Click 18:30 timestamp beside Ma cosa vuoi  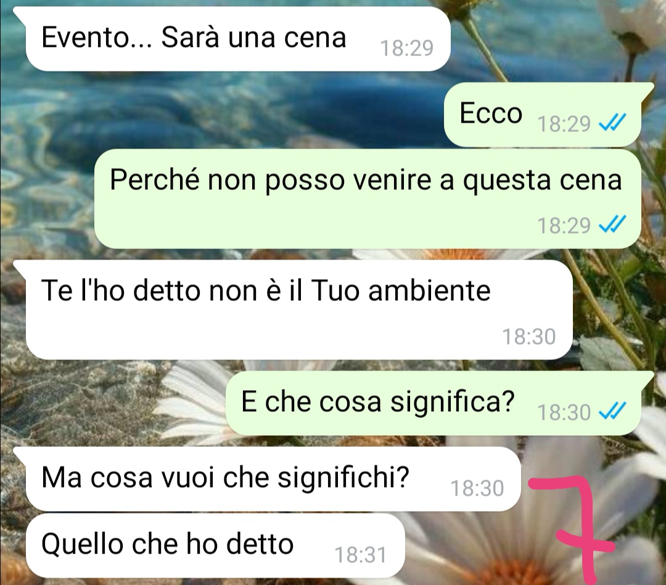[477, 488]
